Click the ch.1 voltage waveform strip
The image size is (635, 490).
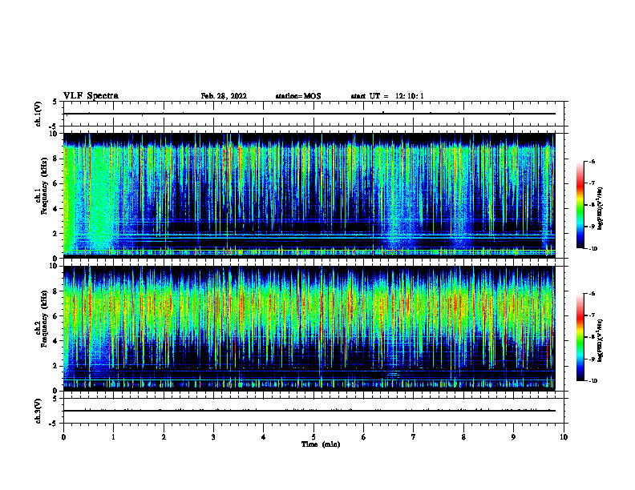313,114
